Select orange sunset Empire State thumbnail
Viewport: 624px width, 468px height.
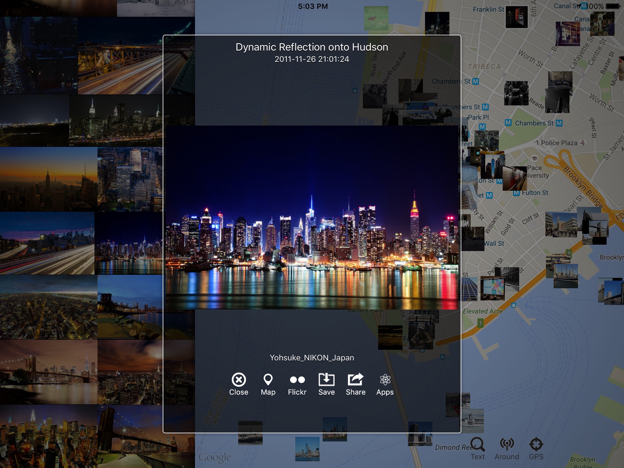point(48,179)
